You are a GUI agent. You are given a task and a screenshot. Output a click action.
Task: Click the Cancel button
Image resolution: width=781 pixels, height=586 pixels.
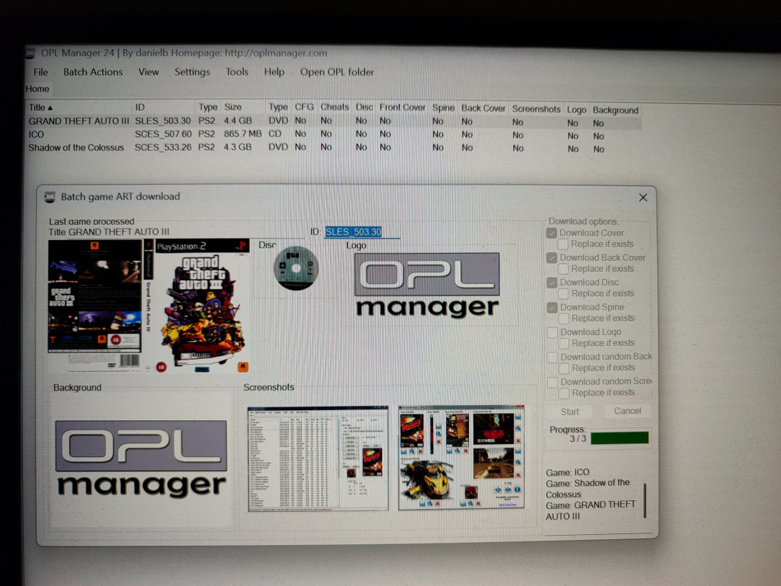(627, 411)
